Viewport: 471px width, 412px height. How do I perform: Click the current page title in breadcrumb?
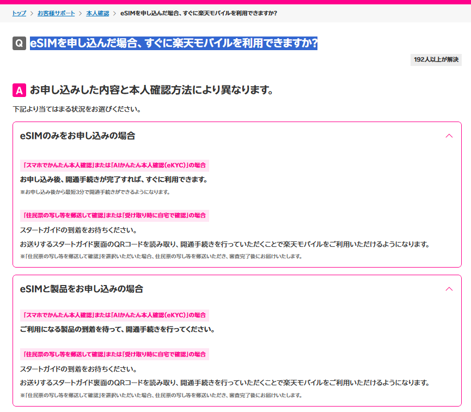point(198,13)
